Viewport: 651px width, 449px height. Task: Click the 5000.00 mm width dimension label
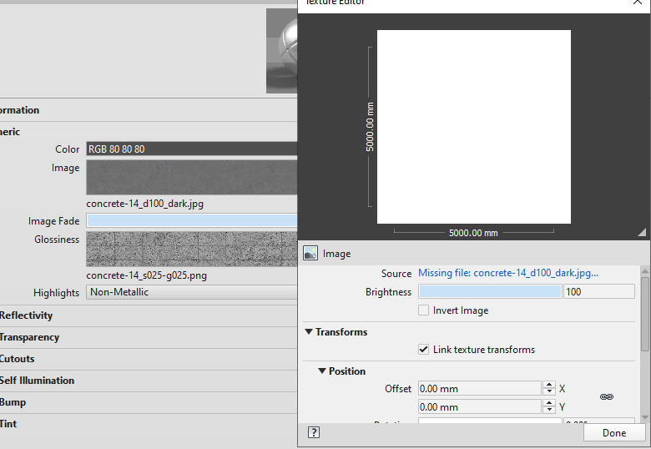473,233
